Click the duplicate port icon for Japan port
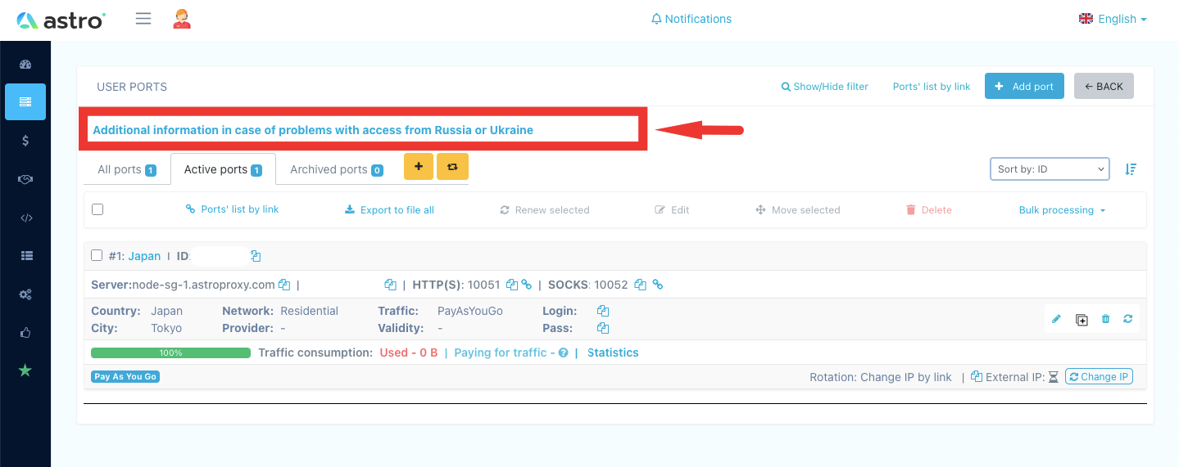Screen dimensions: 1179x467 [1082, 320]
